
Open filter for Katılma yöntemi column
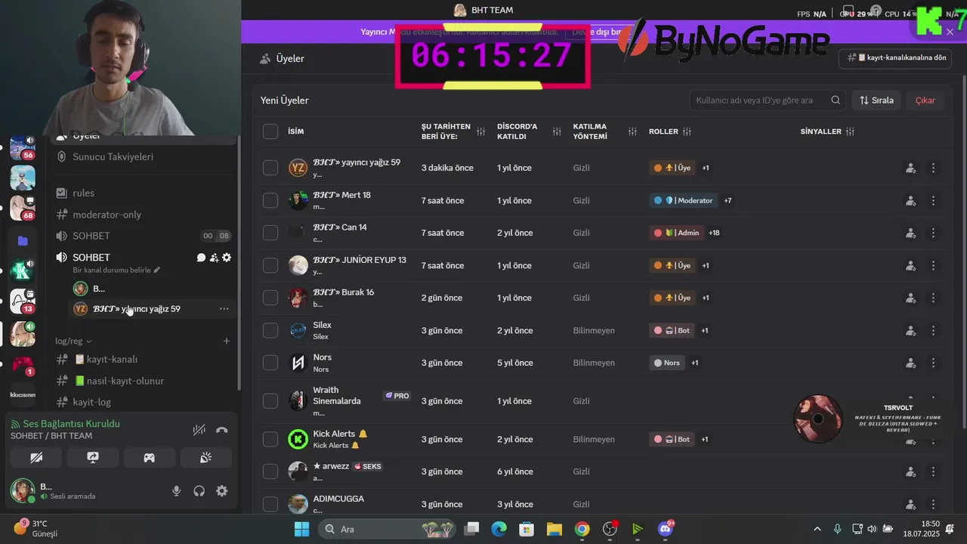pos(632,131)
